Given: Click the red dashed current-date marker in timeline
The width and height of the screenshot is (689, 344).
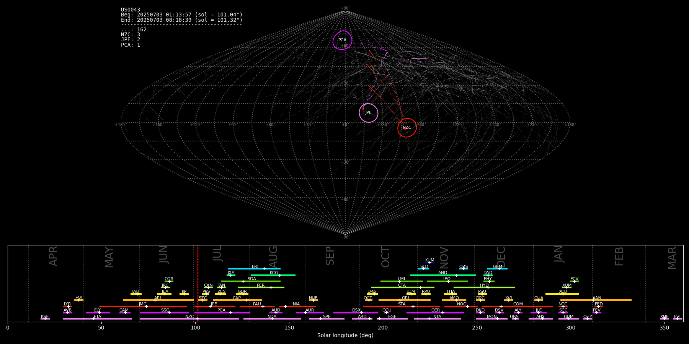Looking at the screenshot, I should 198,283.
